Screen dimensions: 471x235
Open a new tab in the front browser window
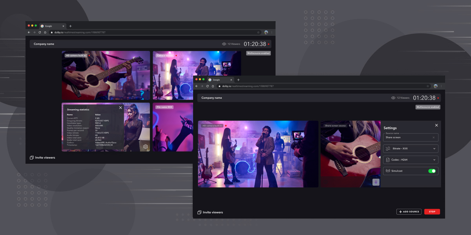pos(238,80)
